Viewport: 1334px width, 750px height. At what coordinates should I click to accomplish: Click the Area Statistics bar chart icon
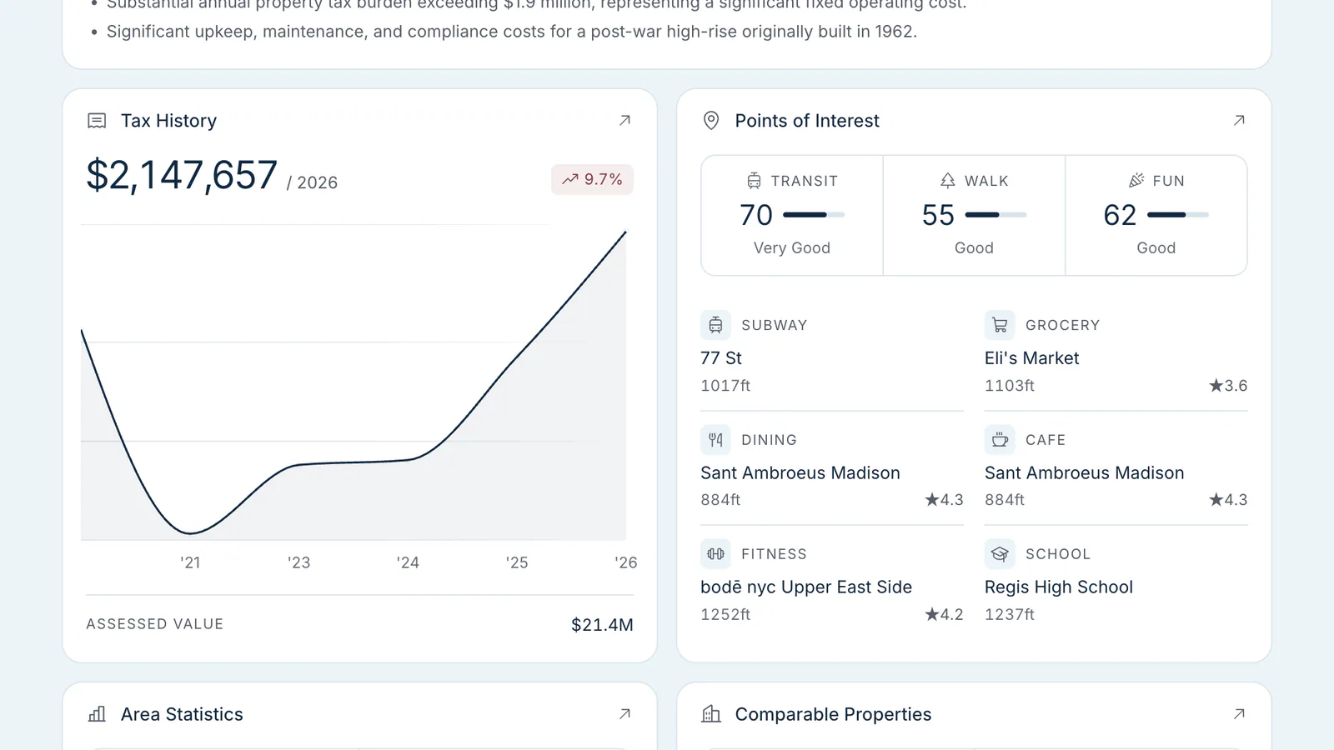coord(97,714)
